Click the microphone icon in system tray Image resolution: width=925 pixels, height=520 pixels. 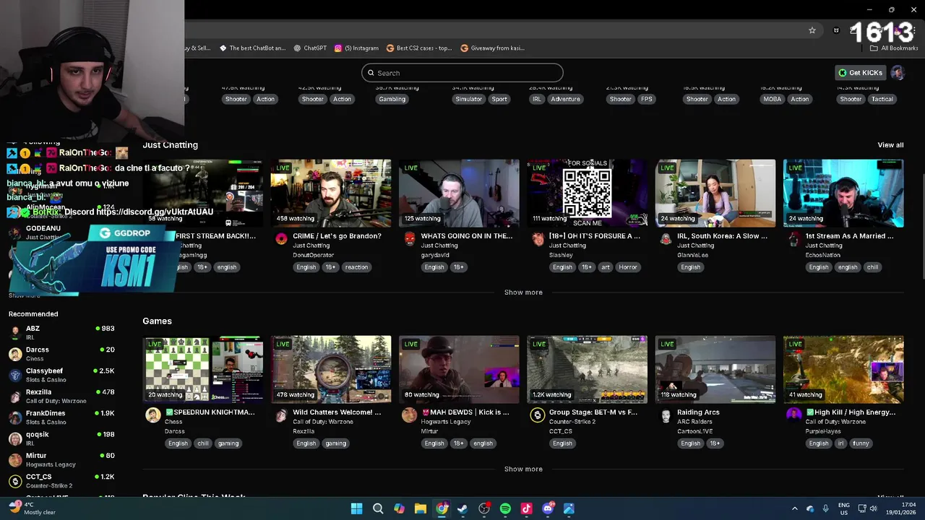825,508
